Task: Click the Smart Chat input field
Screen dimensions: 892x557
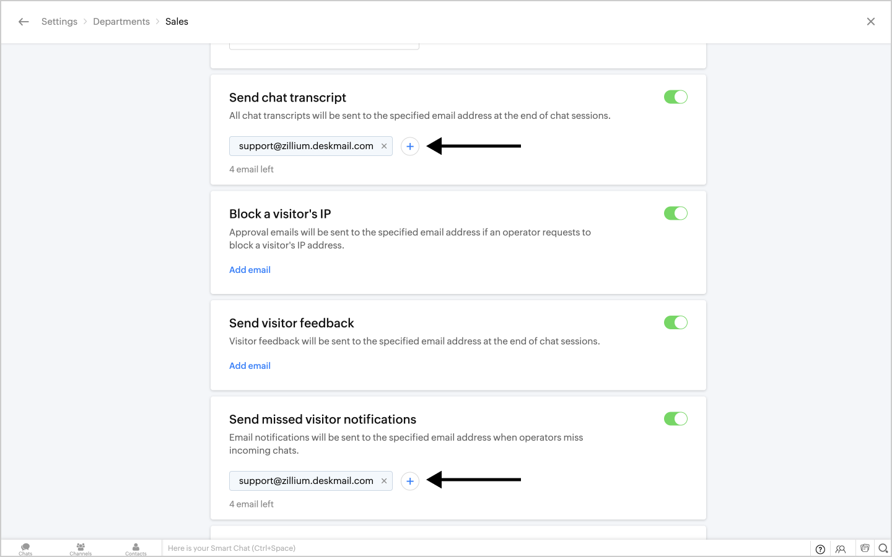Action: click(x=434, y=548)
